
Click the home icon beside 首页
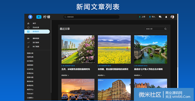(x=28, y=23)
